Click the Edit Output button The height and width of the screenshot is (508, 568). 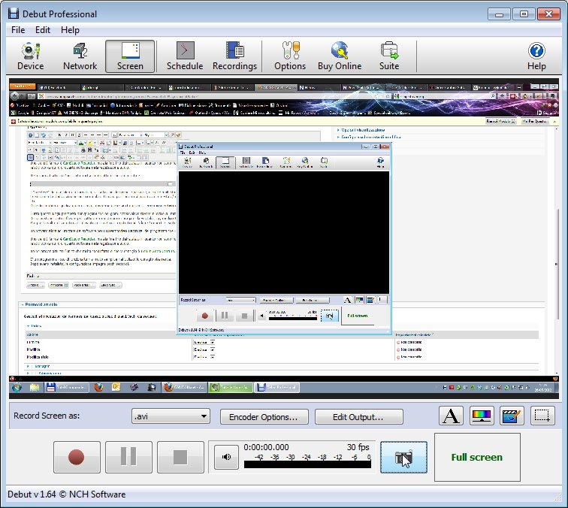(358, 416)
